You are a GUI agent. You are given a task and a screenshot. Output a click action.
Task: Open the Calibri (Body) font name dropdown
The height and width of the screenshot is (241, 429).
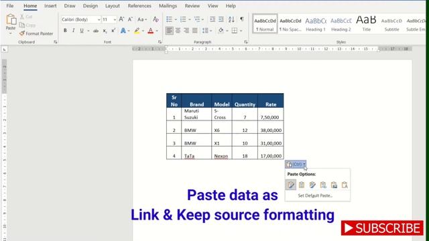tap(99, 19)
